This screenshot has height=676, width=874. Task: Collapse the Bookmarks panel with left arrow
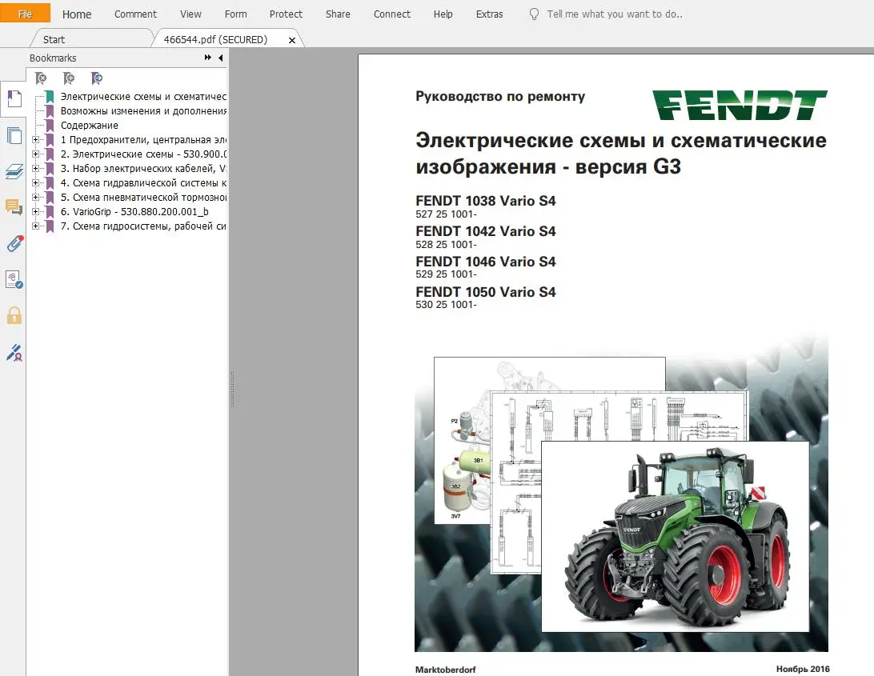tap(221, 58)
